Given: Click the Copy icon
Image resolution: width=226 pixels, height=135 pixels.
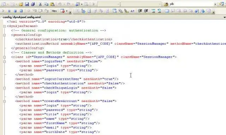Looking at the screenshot, I should point(46,4).
